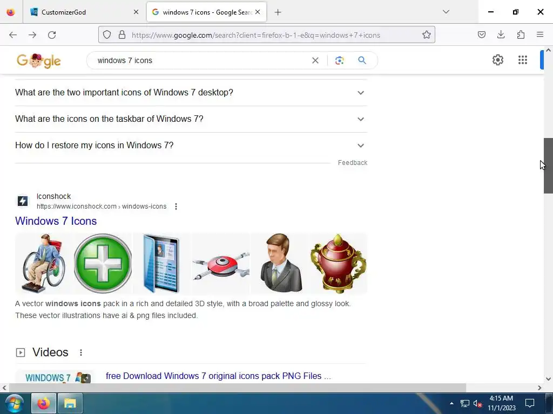Show hidden system tray icons
The image size is (553, 414).
(451, 403)
